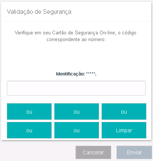Click the masked asterisks after Identificação
The image size is (154, 161).
tap(91, 74)
